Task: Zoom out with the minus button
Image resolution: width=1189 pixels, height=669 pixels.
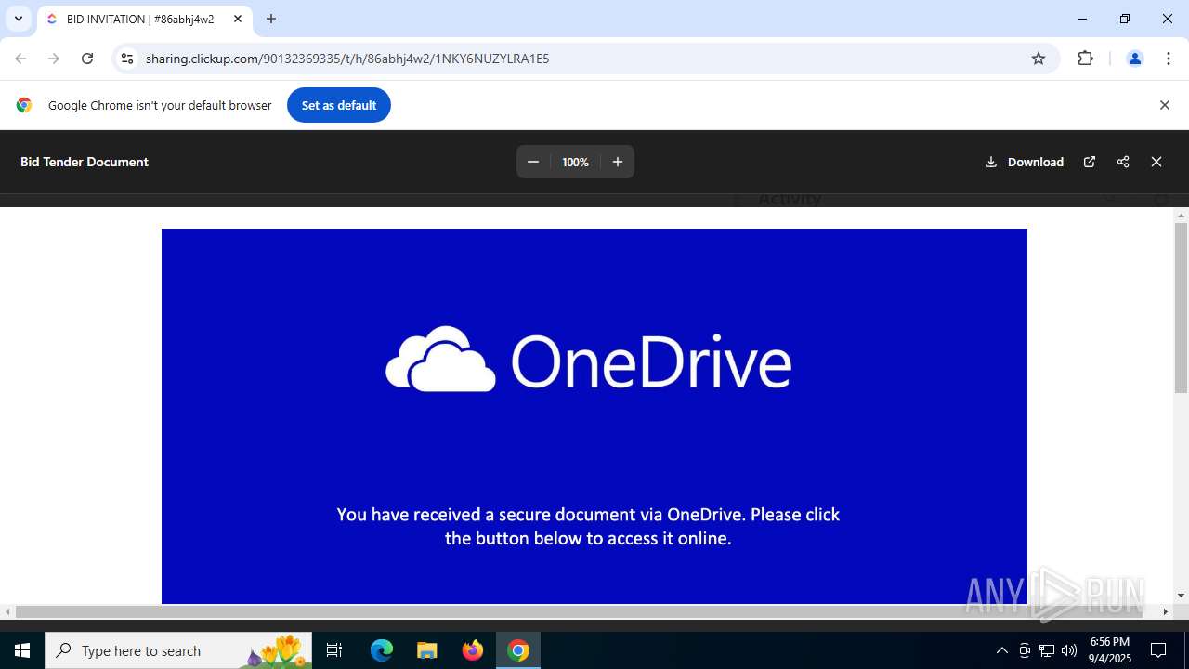Action: point(533,162)
